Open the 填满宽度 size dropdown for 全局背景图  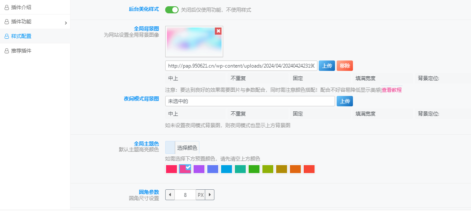click(x=383, y=78)
